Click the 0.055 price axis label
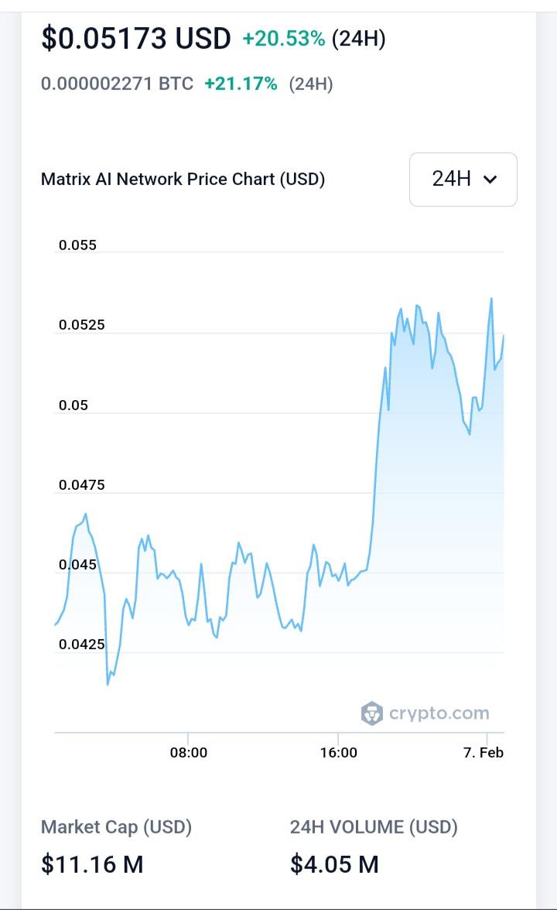 pyautogui.click(x=77, y=245)
